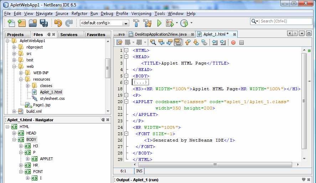Click the editor Last Edit icon
This screenshot has height=183, width=316.
119,42
